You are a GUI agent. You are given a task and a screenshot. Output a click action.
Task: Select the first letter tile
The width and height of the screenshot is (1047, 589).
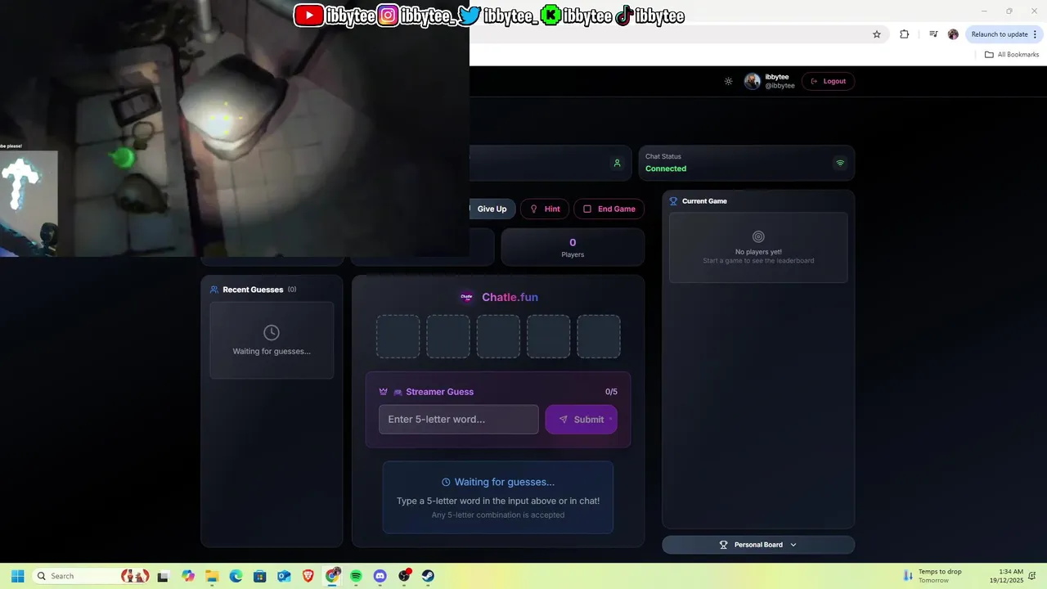click(398, 336)
